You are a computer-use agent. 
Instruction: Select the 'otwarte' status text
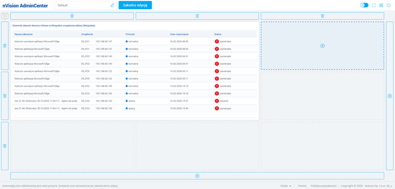click(224, 101)
